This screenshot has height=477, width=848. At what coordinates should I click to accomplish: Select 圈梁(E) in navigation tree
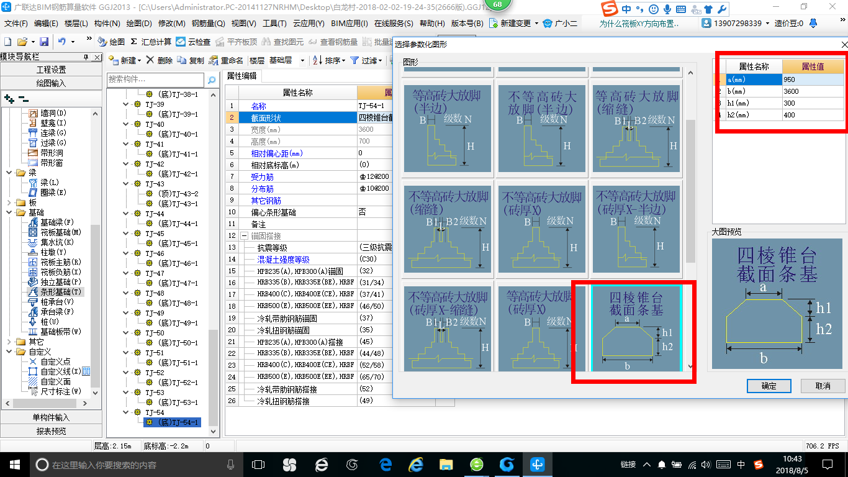47,193
